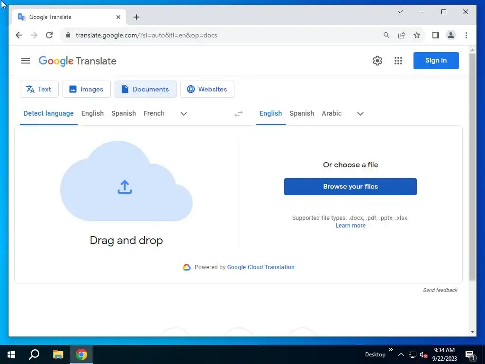Expand more source languages
485x364 pixels.
tap(184, 114)
